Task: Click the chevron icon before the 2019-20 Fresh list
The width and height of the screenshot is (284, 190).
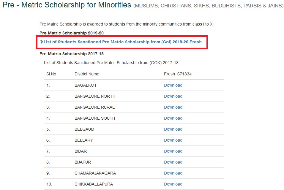Action: click(42, 42)
